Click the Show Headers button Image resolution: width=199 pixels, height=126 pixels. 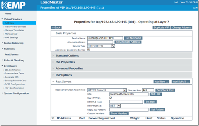pyautogui.click(x=119, y=114)
